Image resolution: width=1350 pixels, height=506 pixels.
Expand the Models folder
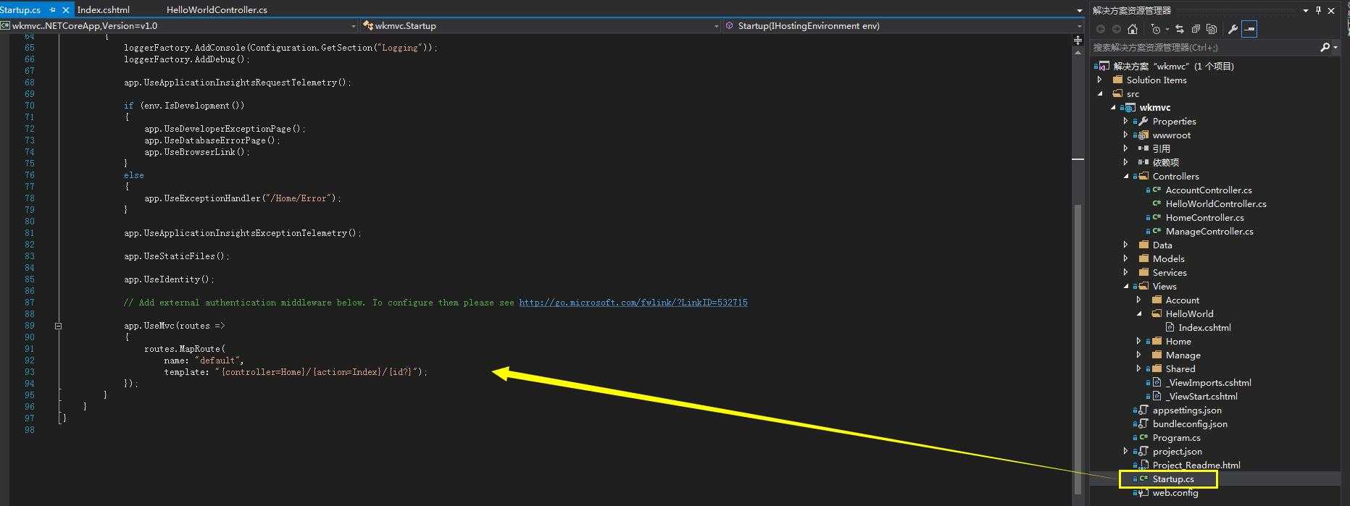click(x=1126, y=258)
